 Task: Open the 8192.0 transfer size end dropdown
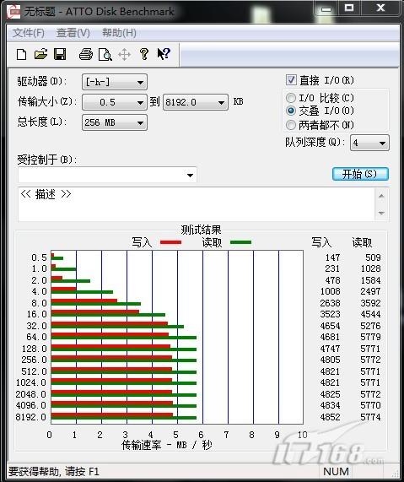(196, 102)
